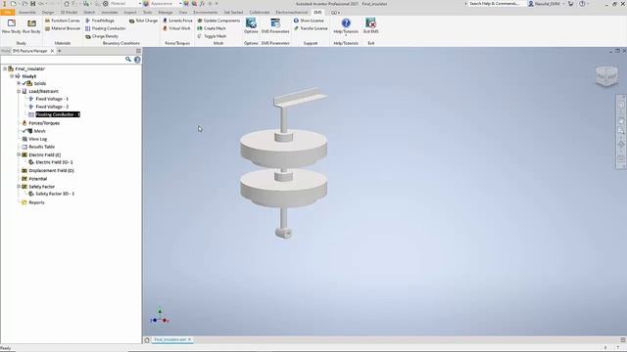Click help icon beside browser search
This screenshot has height=352, width=627.
click(137, 60)
